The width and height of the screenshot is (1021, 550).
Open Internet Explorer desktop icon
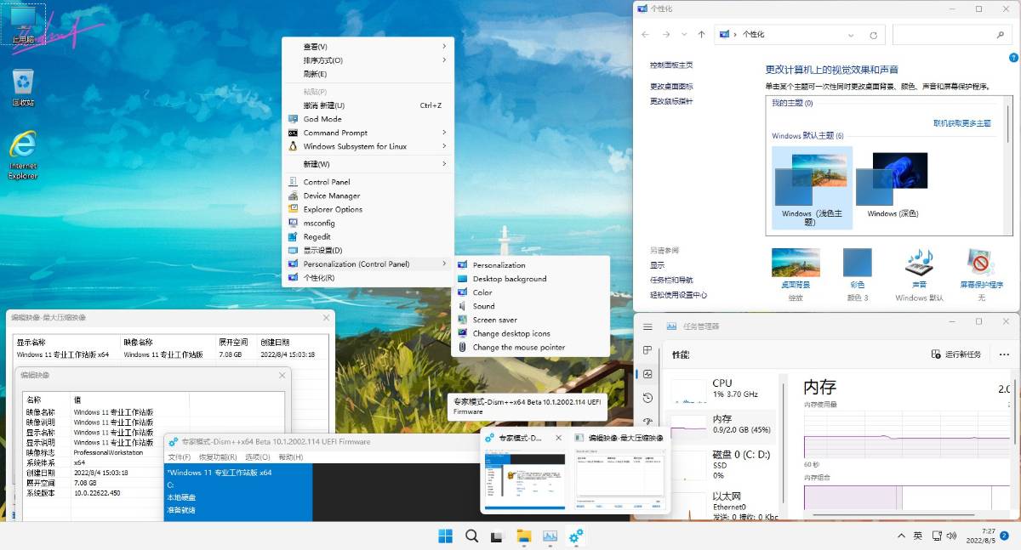click(23, 154)
